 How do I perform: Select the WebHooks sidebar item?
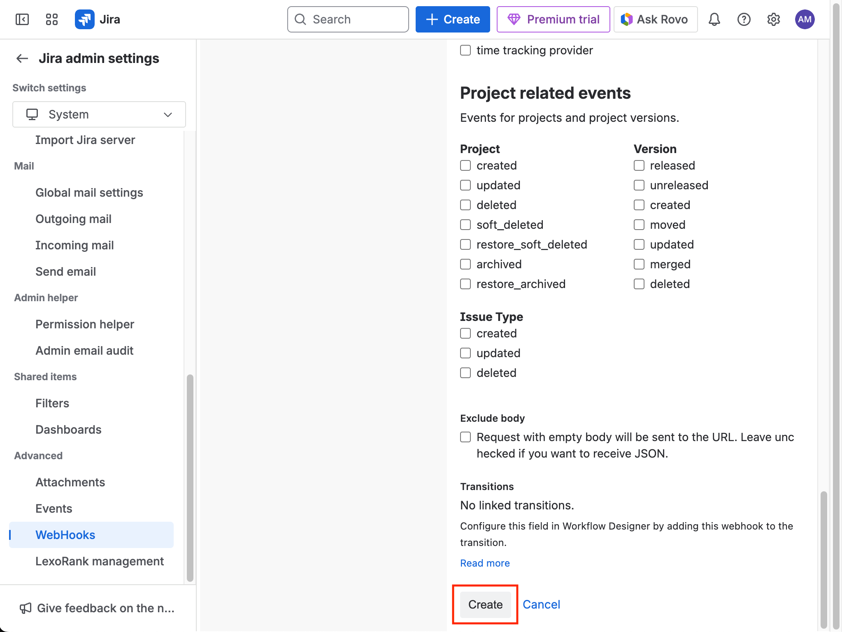65,535
